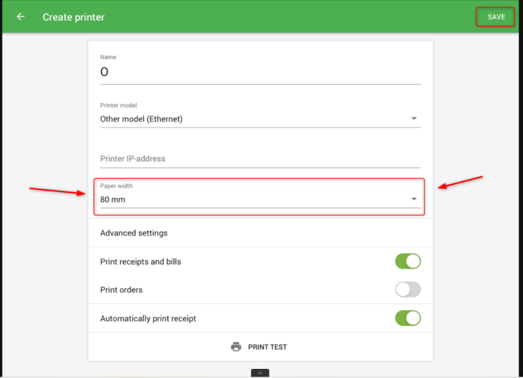Focus the Name input field
The image size is (523, 378).
(x=260, y=72)
